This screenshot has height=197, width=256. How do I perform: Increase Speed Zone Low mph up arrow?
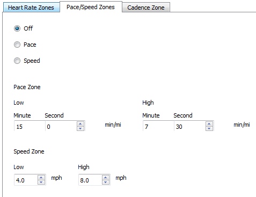pyautogui.click(x=41, y=178)
